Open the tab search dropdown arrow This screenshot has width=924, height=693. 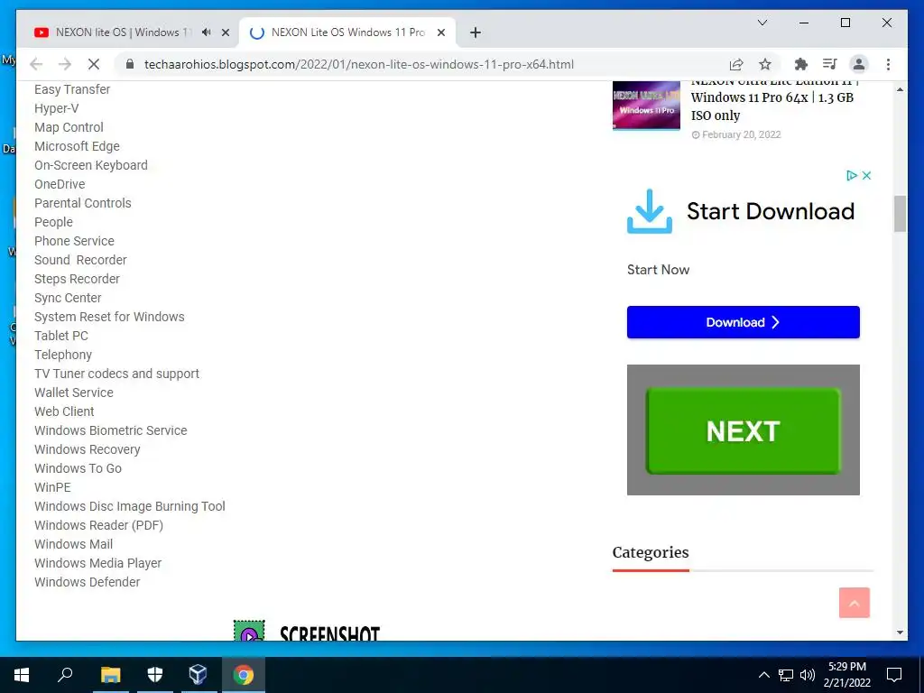tap(762, 23)
